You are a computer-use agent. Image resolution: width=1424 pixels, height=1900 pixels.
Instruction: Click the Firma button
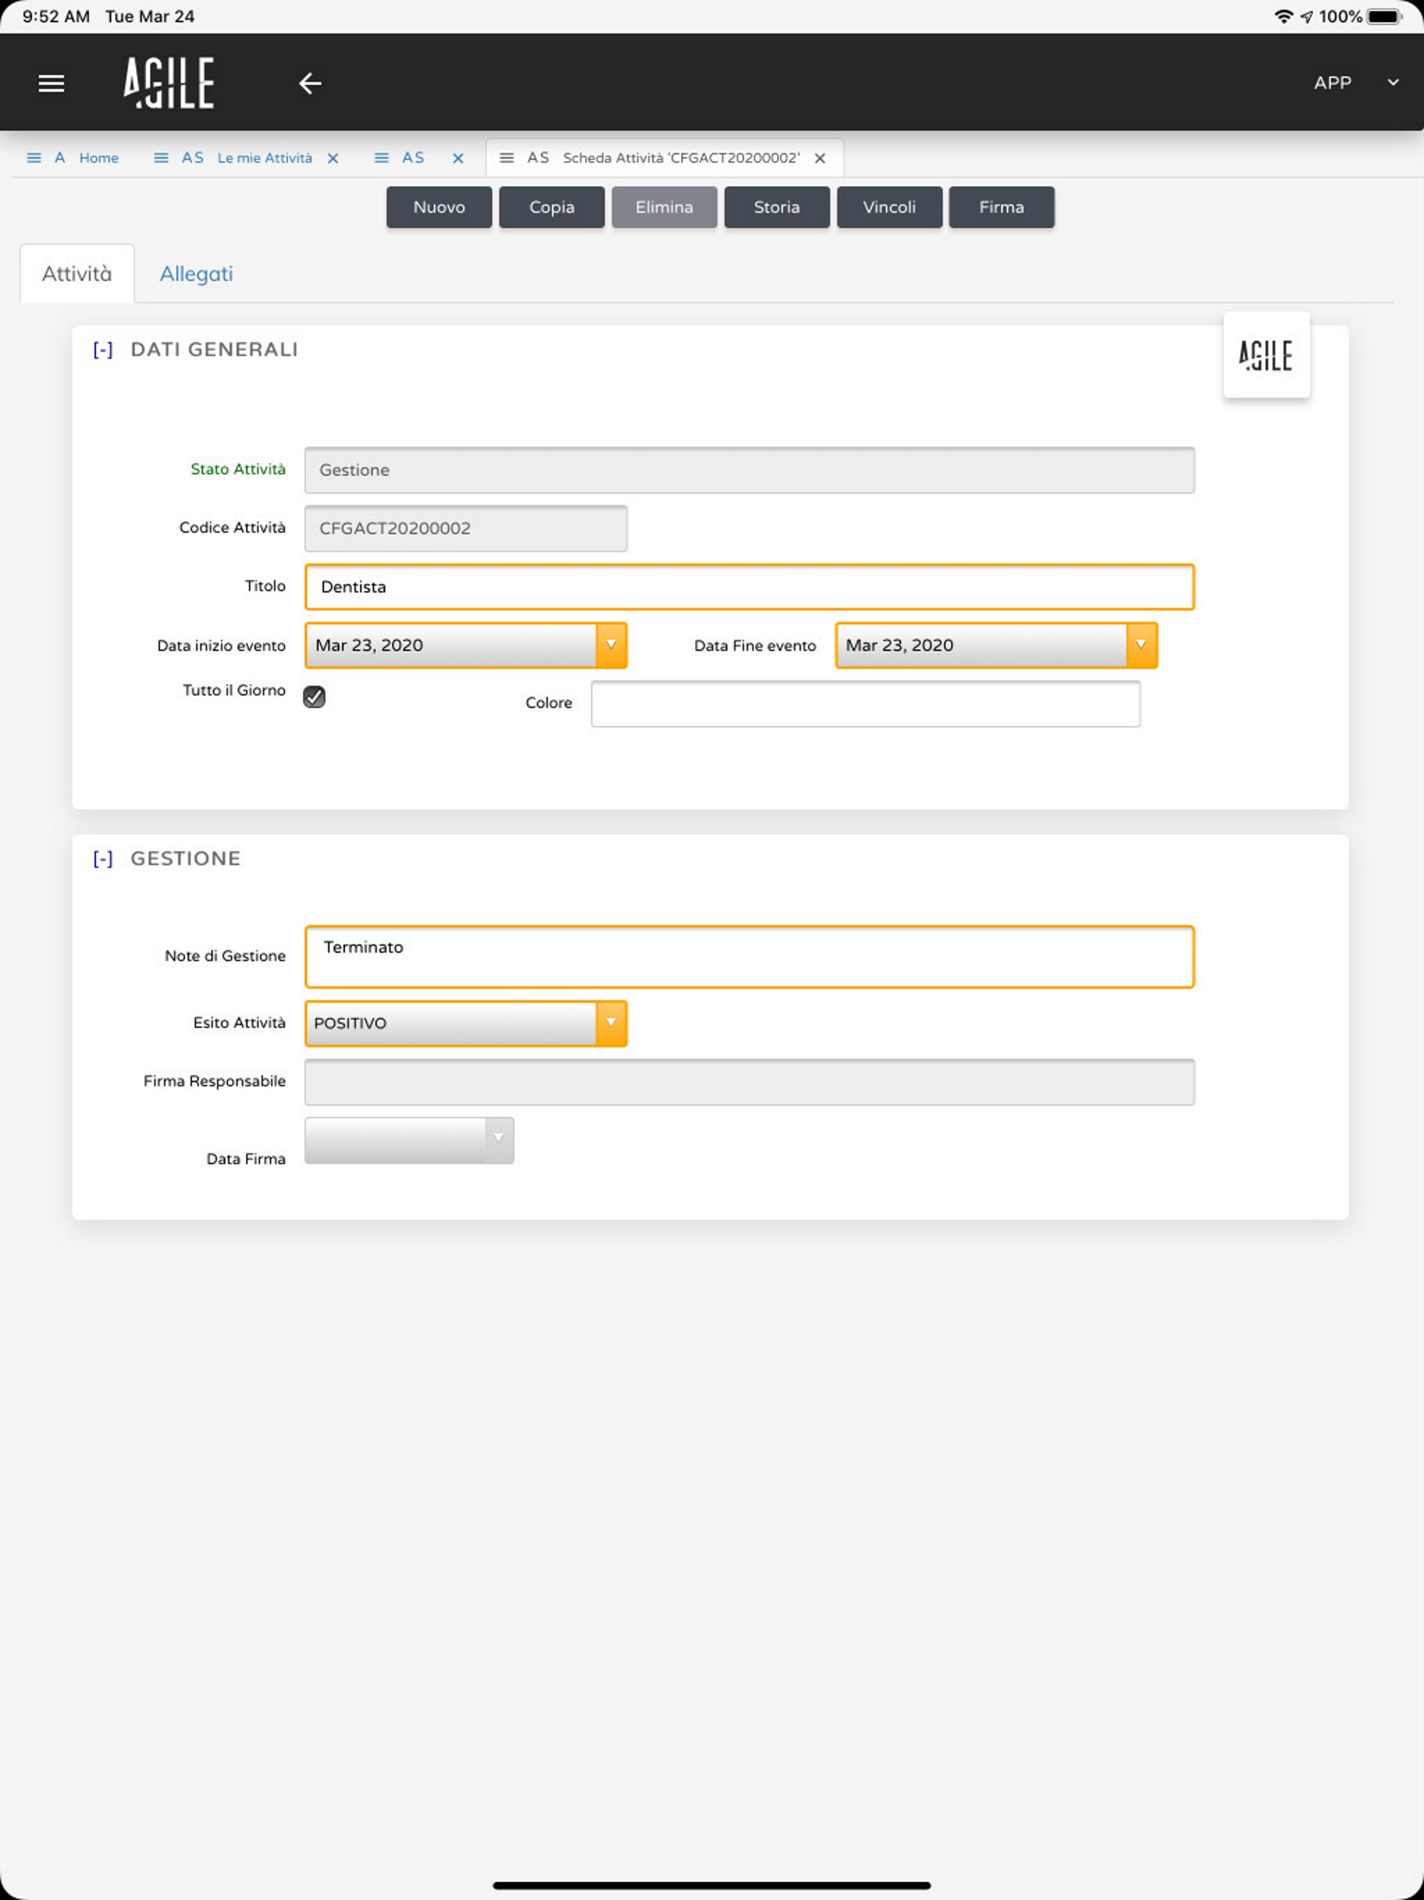tap(1001, 207)
